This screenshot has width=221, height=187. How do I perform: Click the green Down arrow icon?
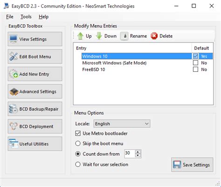tap(99, 36)
